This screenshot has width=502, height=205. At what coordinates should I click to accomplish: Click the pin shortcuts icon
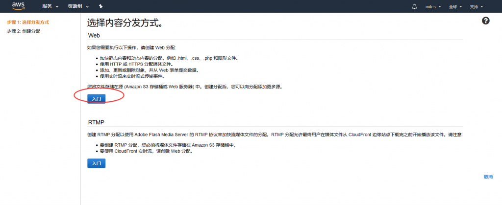coord(101,6)
